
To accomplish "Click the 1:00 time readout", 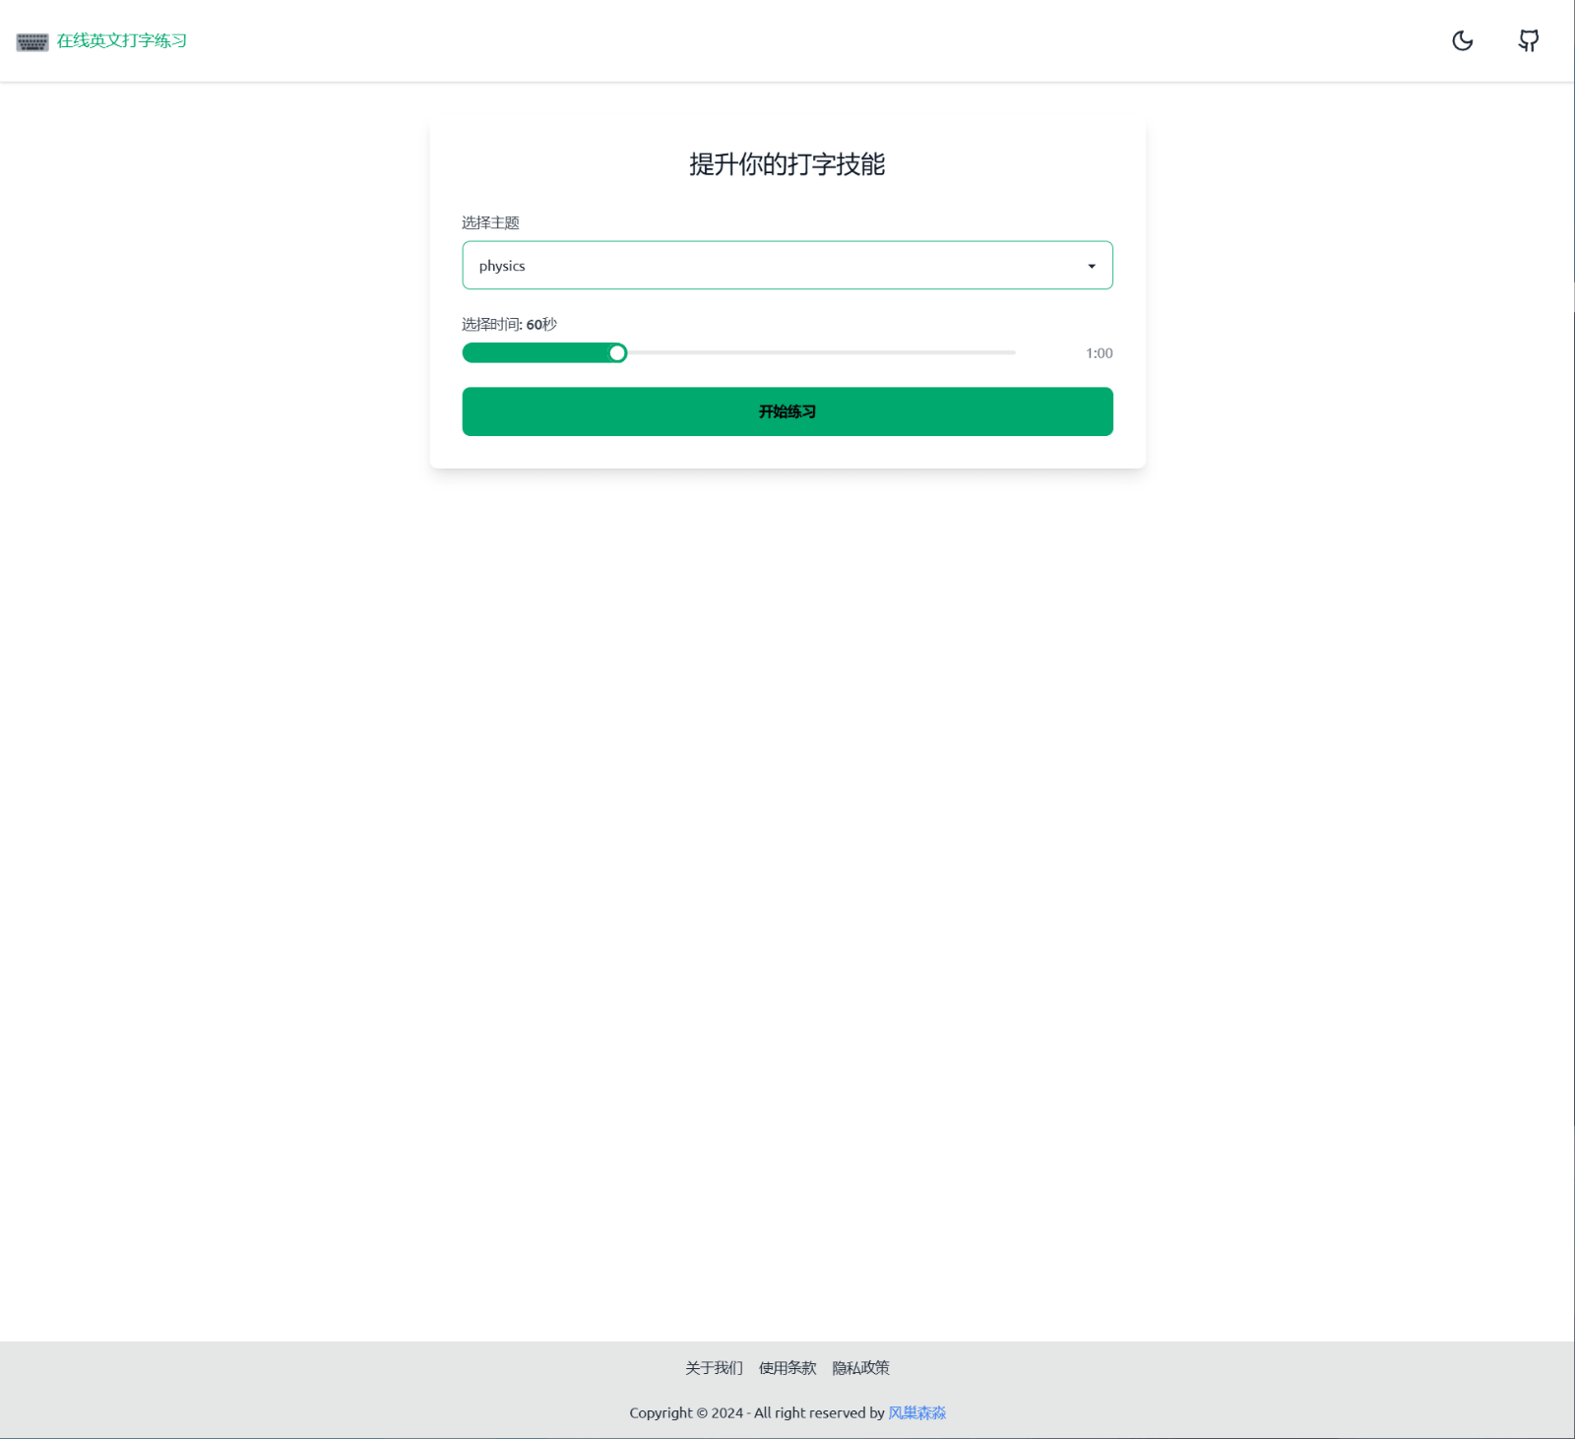I will [1099, 353].
